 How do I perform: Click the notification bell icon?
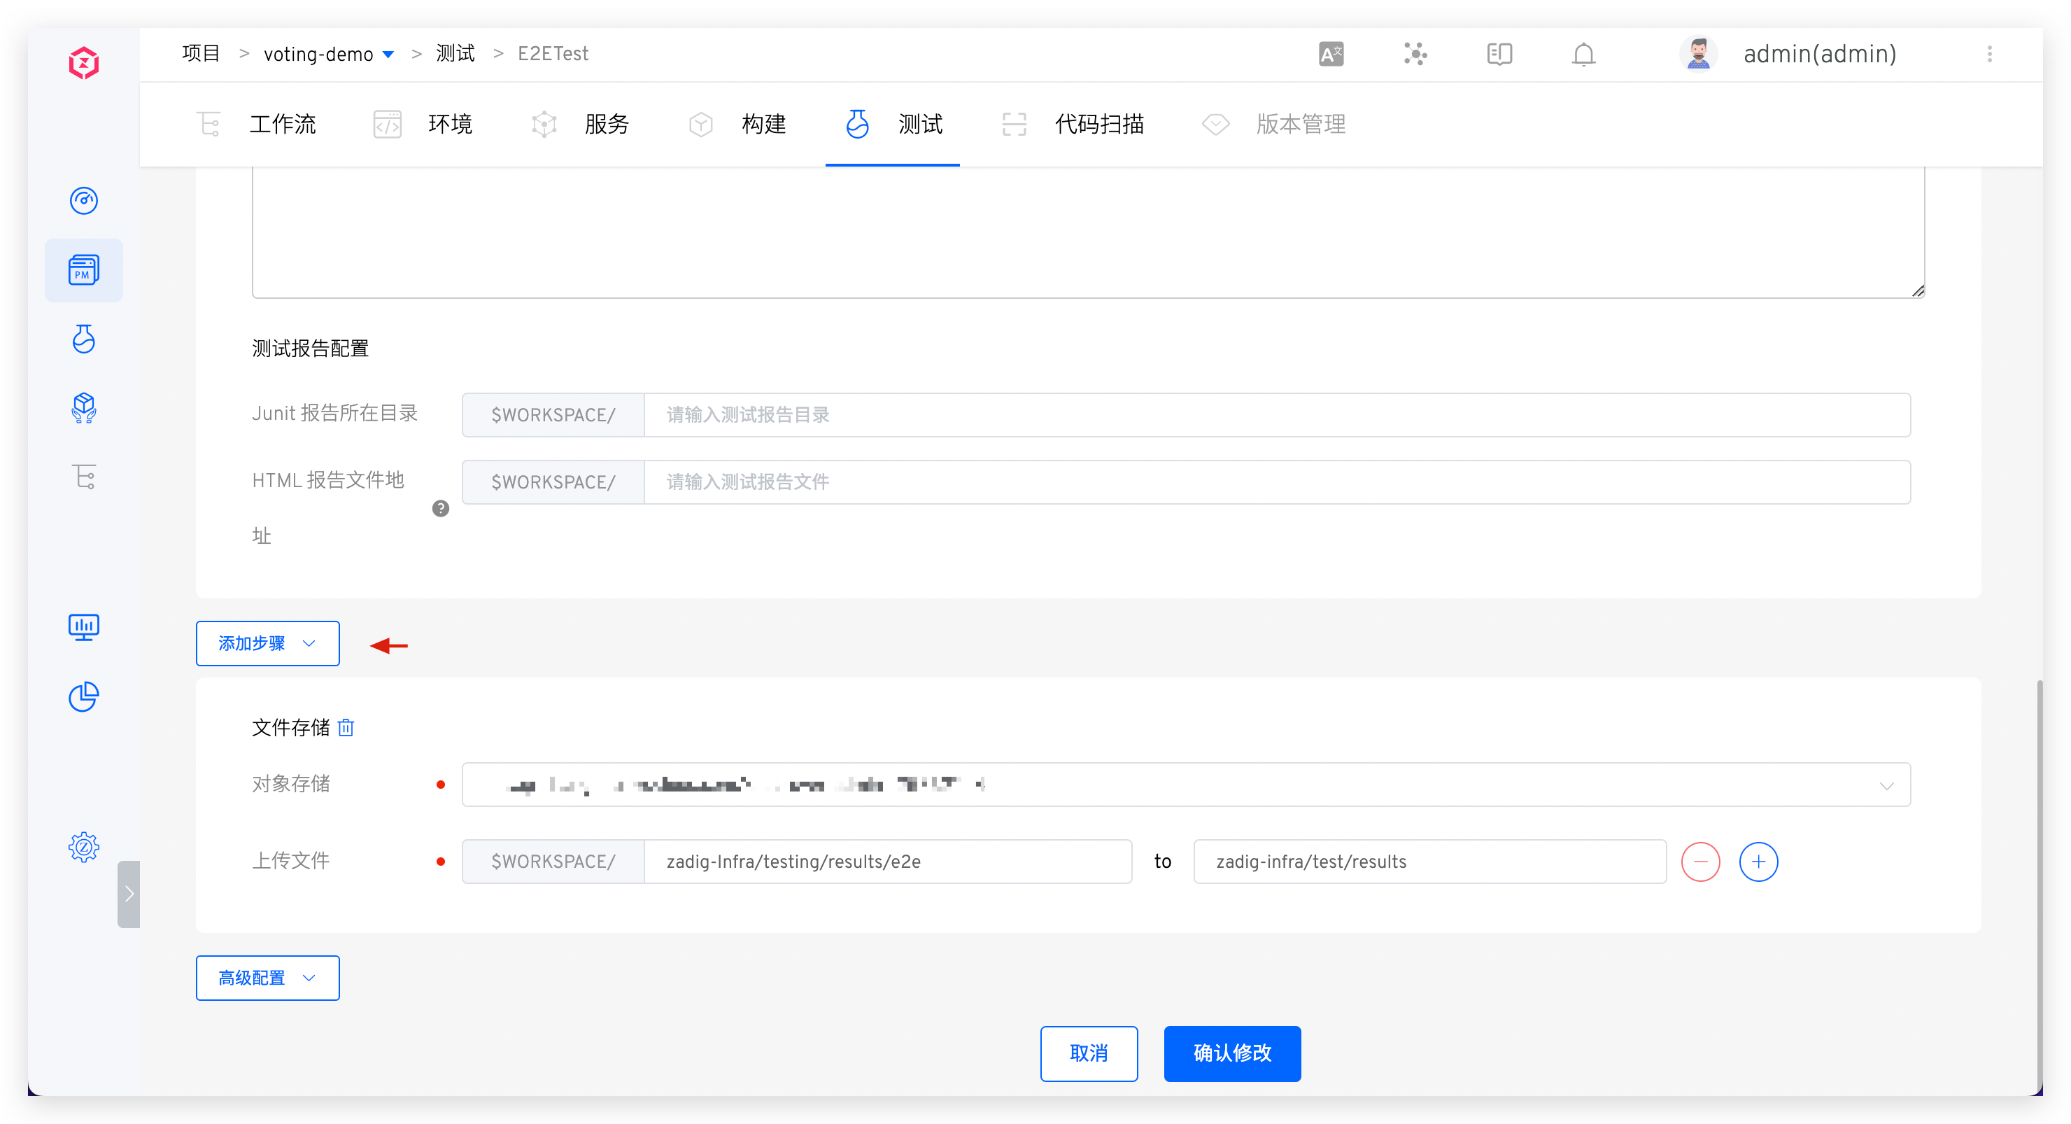coord(1583,55)
